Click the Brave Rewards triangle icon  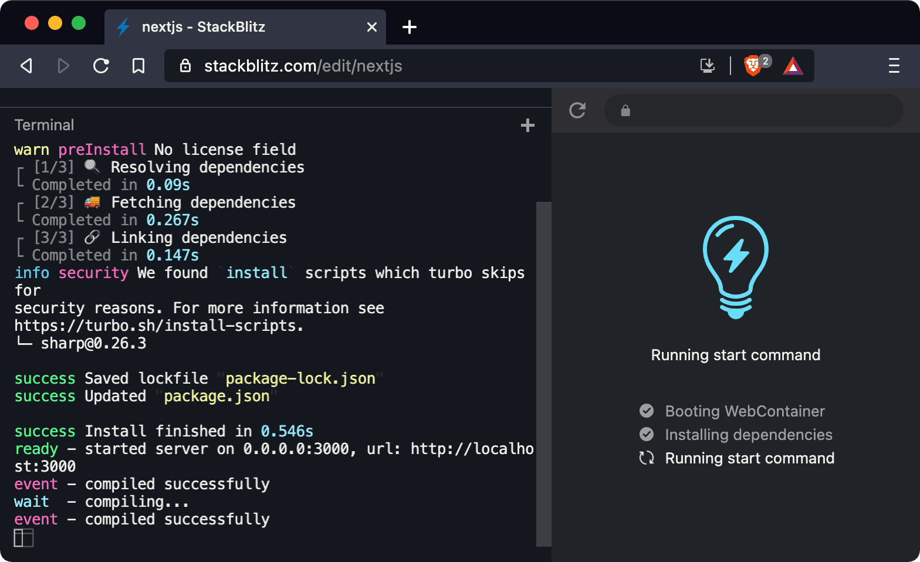[x=793, y=66]
